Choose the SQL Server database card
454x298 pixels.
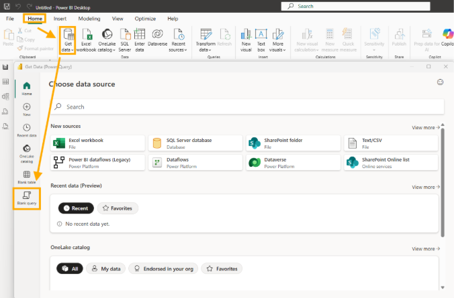[195, 143]
